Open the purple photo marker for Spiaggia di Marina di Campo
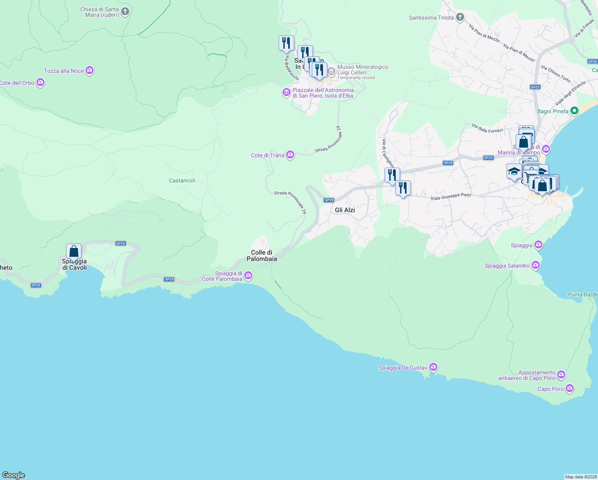This screenshot has width=598, height=480. point(546,148)
